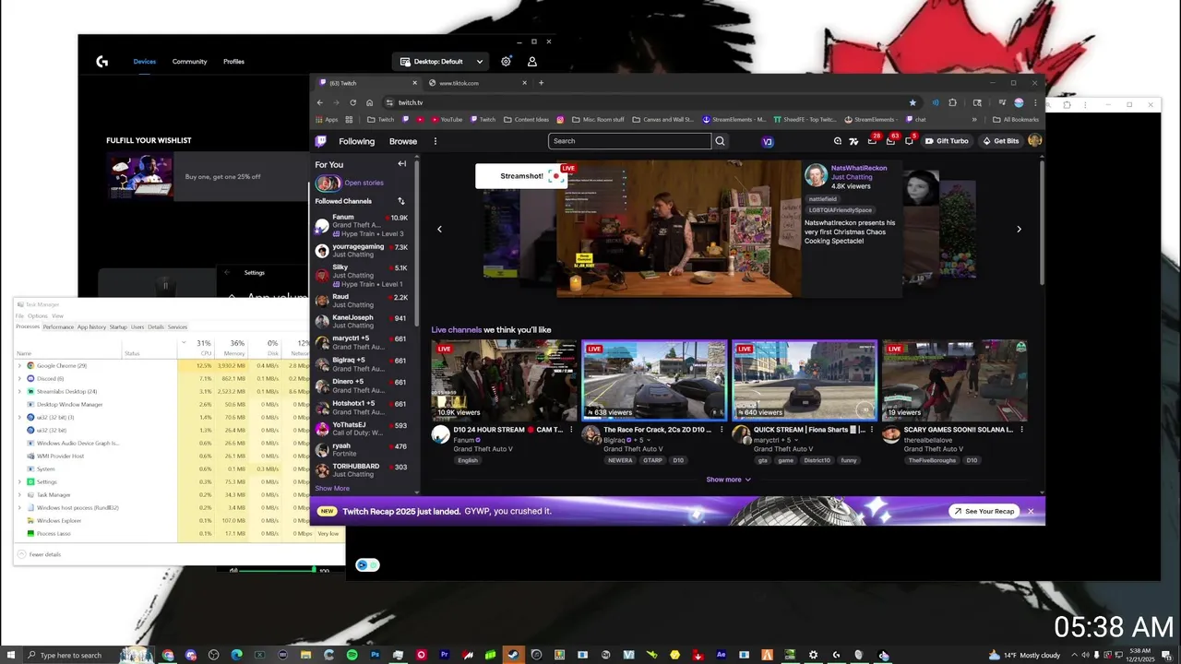
Task: Expand the Task Manager process row
Action: [x=19, y=494]
